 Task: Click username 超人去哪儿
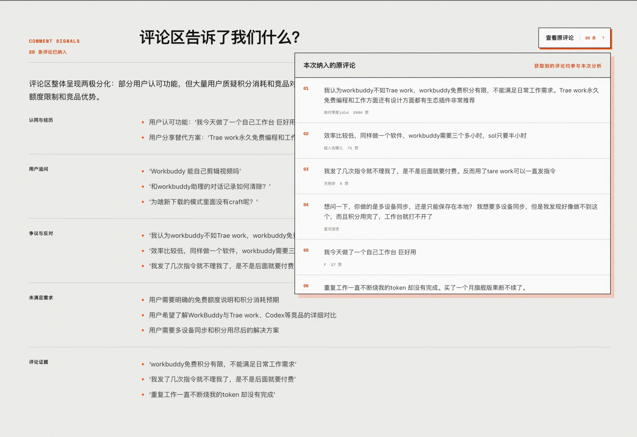tap(333, 148)
